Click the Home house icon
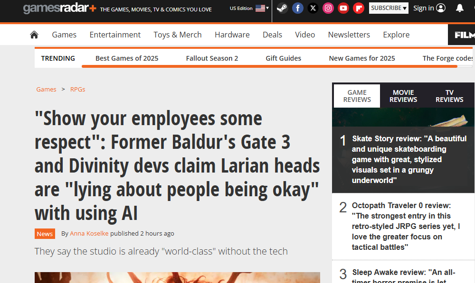The width and height of the screenshot is (475, 283). [34, 35]
